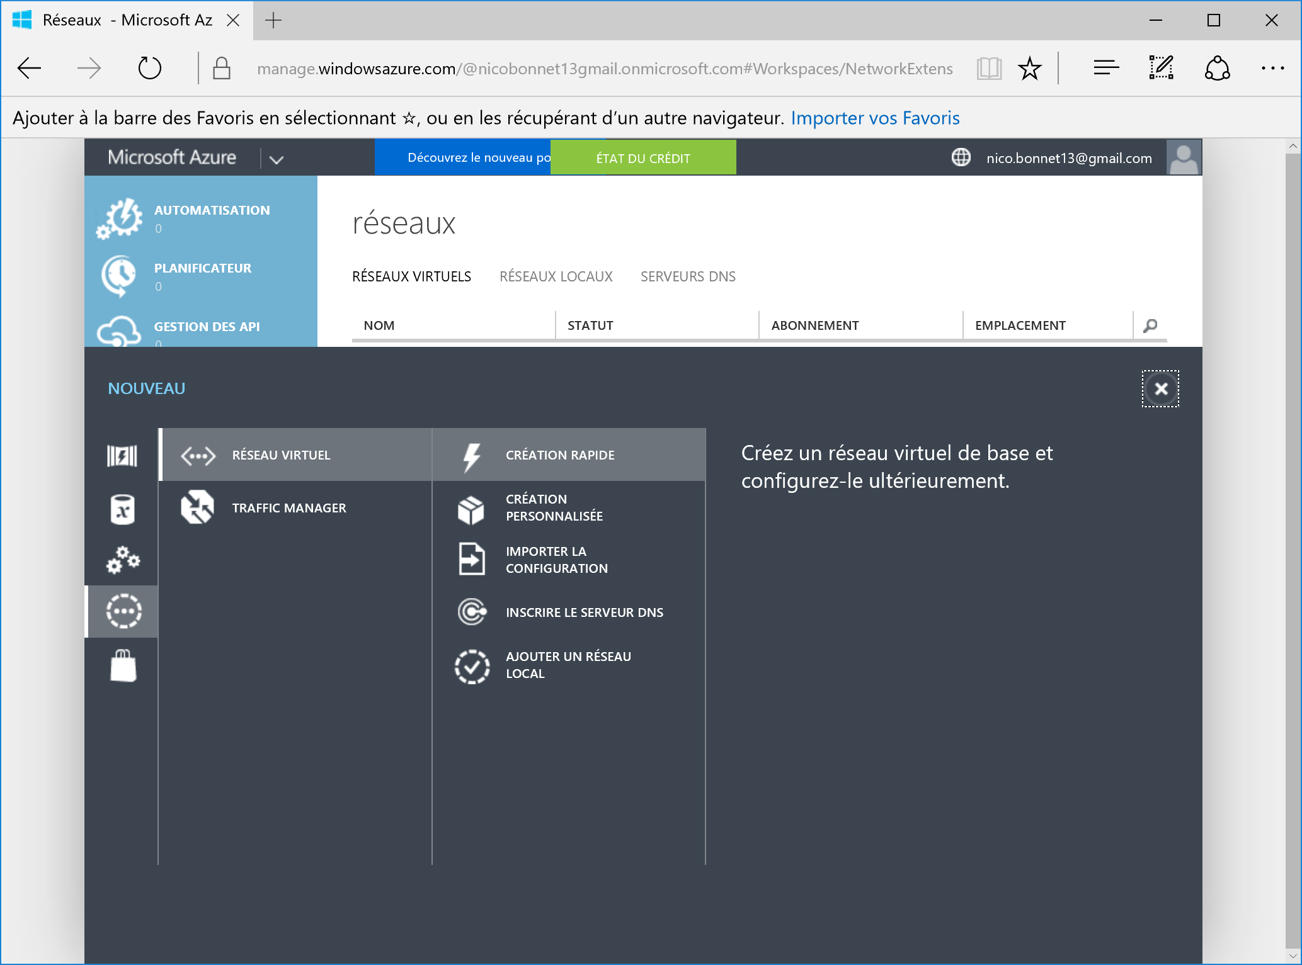Switch to the RÉSEAUX LOCAUX tab

(x=556, y=276)
